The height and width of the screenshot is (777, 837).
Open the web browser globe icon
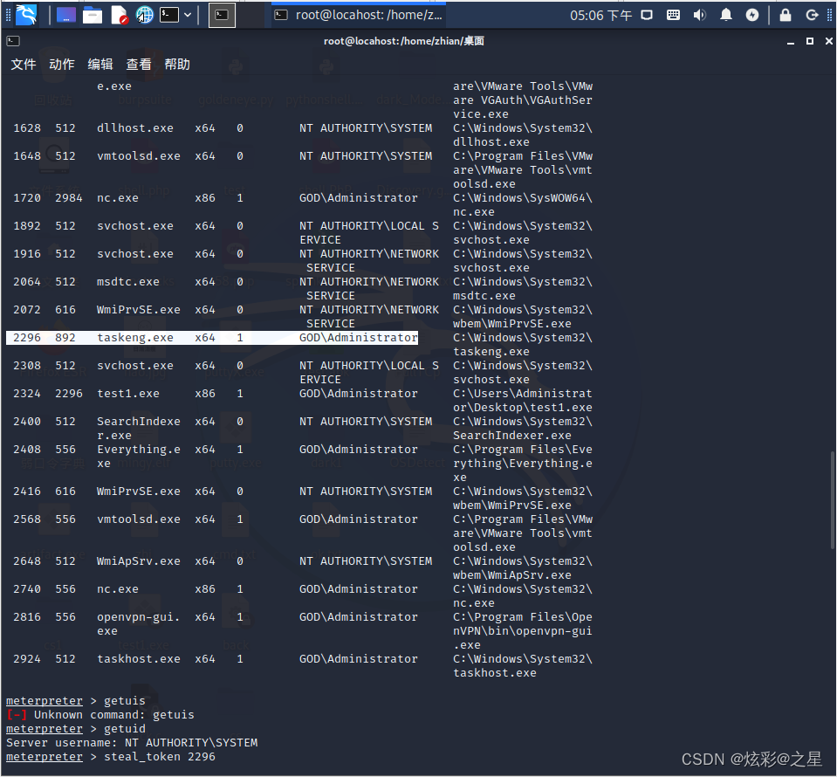click(144, 15)
